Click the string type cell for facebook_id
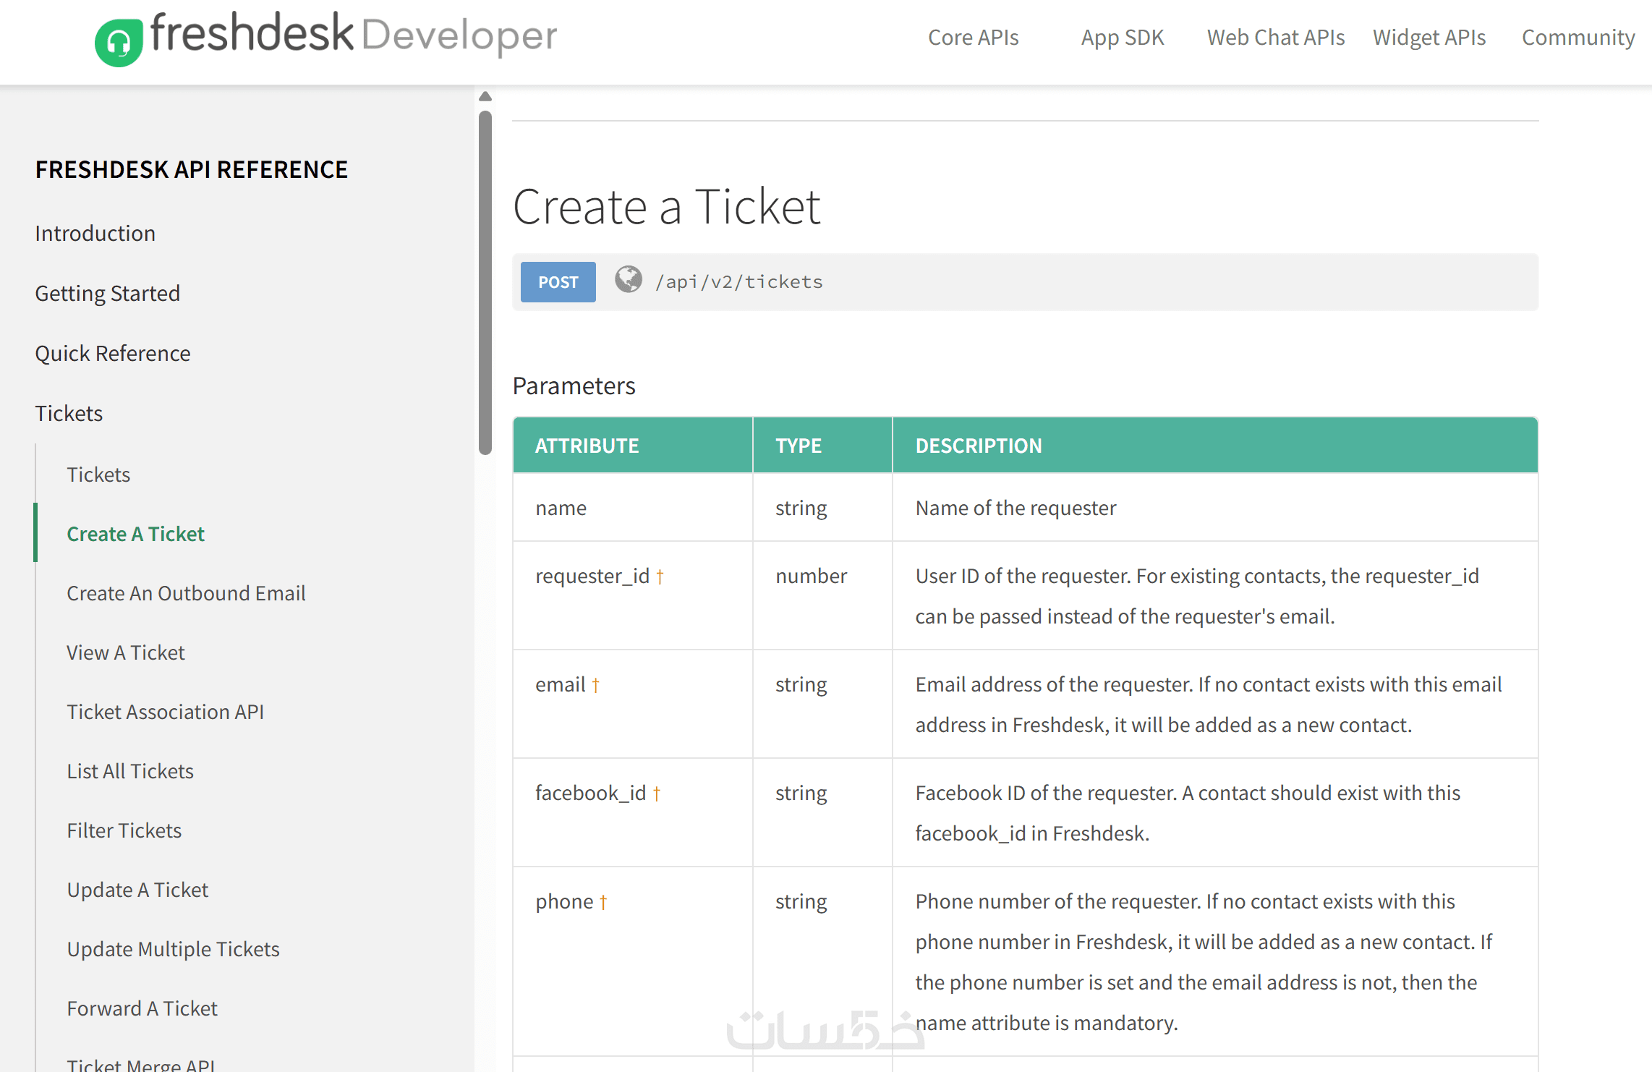1652x1072 pixels. click(x=822, y=812)
